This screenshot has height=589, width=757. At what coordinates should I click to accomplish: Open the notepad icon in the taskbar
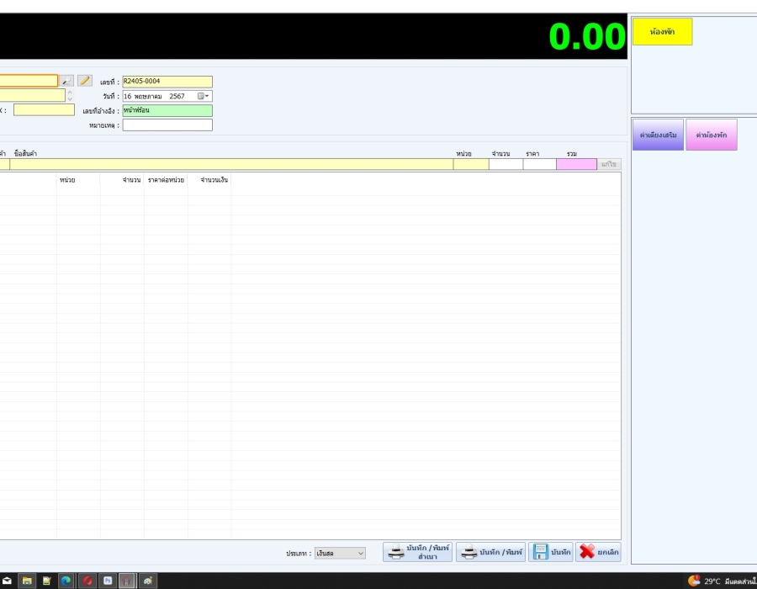click(x=46, y=581)
